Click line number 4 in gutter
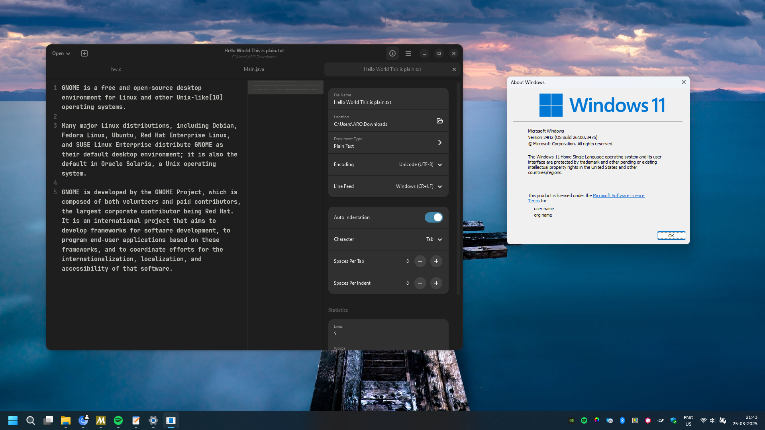Screen dimensions: 765x430 pos(55,183)
